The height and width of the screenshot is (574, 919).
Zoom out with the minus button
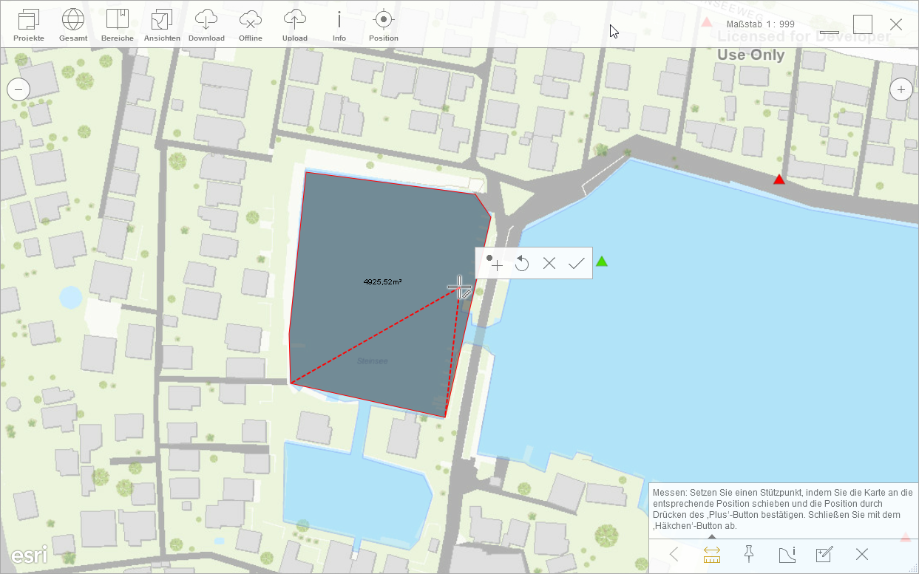point(18,90)
